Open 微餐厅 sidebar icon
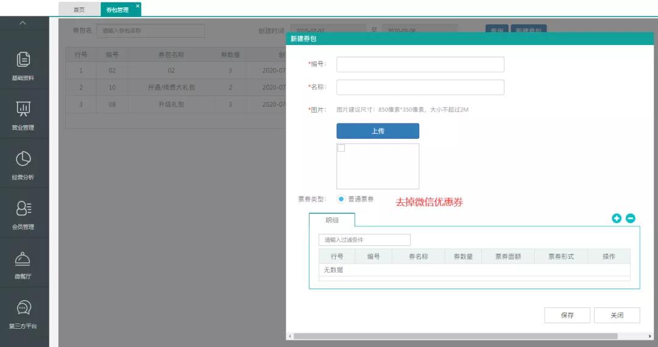Viewport: 658px width, 347px height. pos(23,258)
